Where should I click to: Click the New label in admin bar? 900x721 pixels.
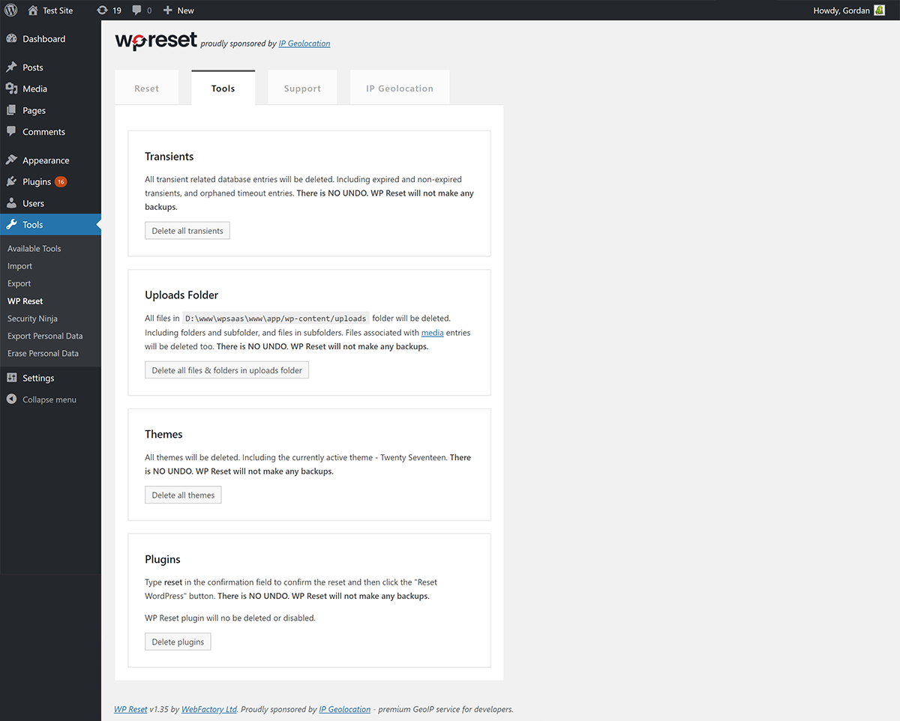tap(186, 10)
